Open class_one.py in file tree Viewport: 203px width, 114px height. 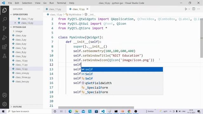pos(22,73)
